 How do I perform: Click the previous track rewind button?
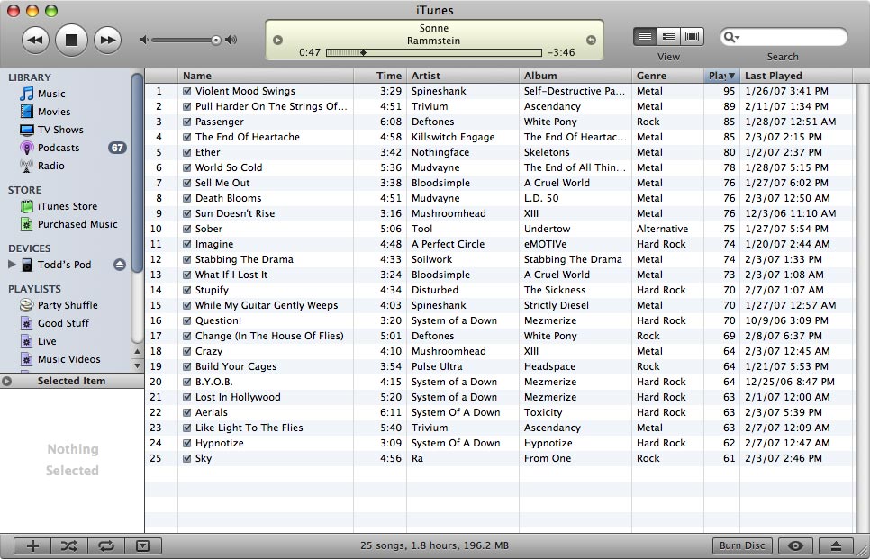[x=35, y=40]
